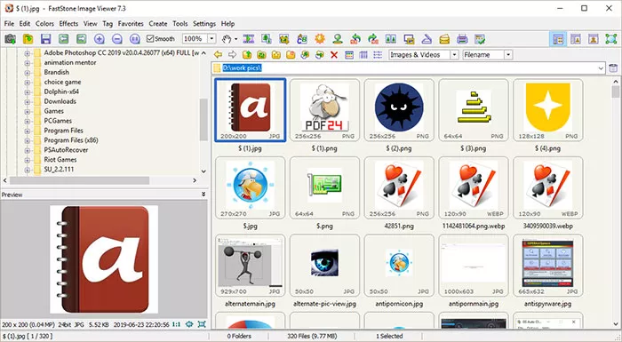Viewport: 622px width, 342px height.
Task: Open the Effects menu
Action: (x=68, y=23)
